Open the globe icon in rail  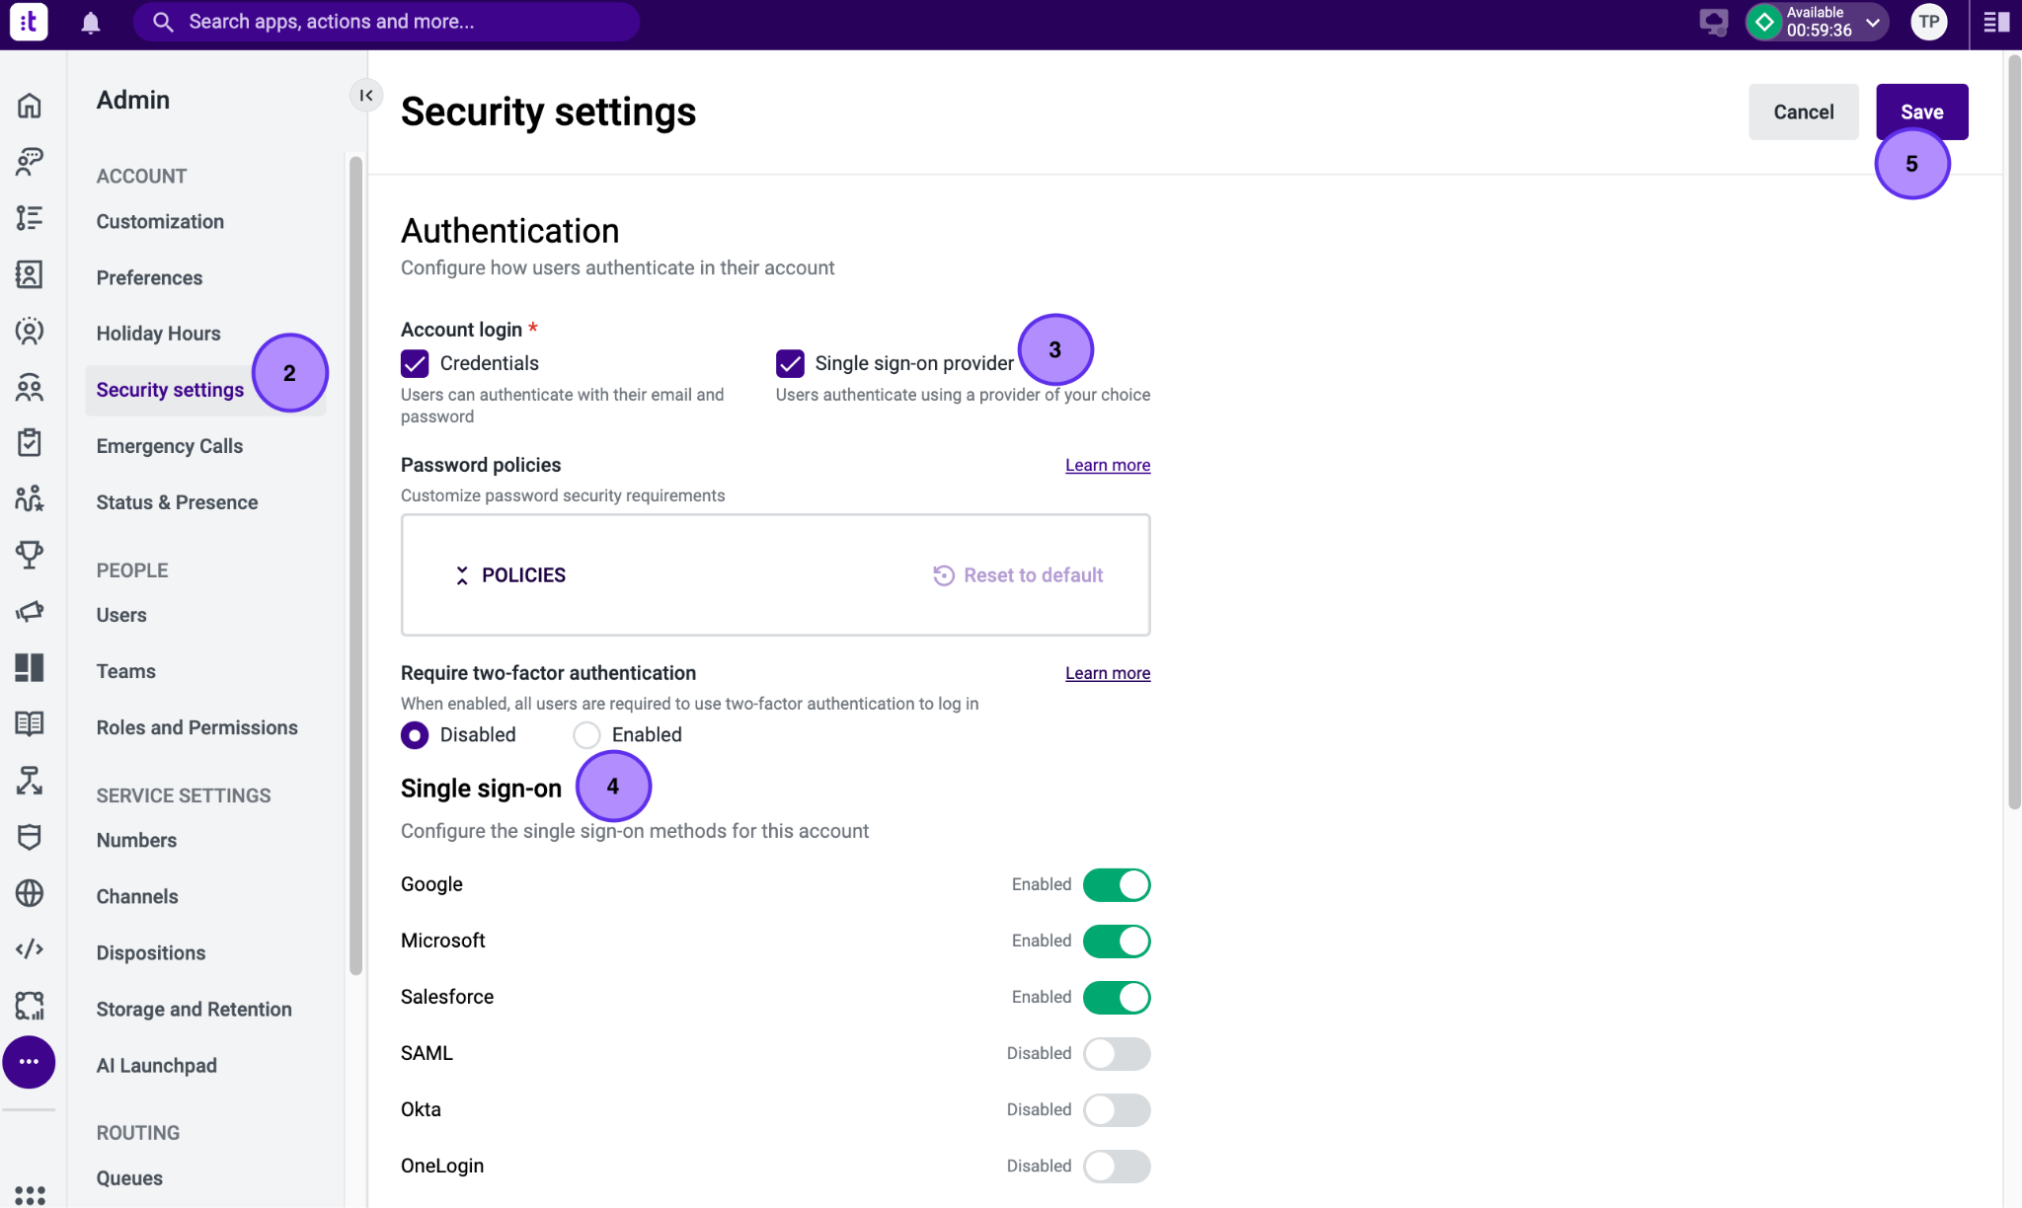click(30, 893)
